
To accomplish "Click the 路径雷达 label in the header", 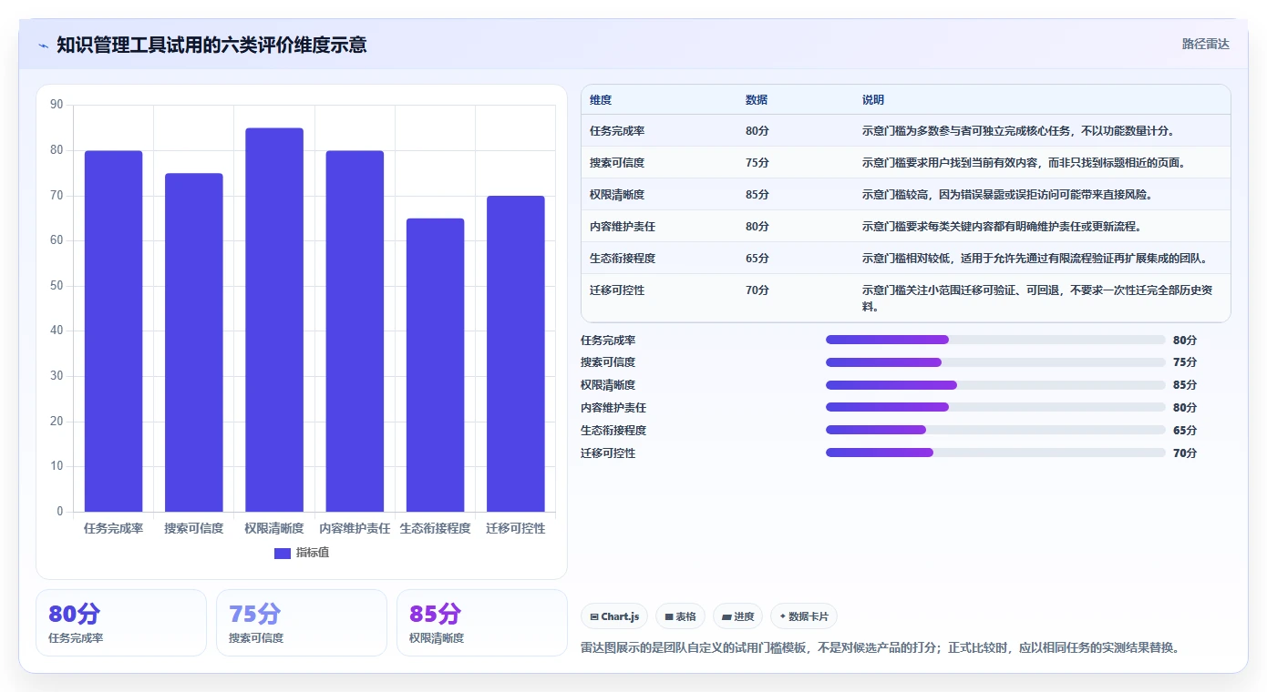I will [x=1205, y=44].
